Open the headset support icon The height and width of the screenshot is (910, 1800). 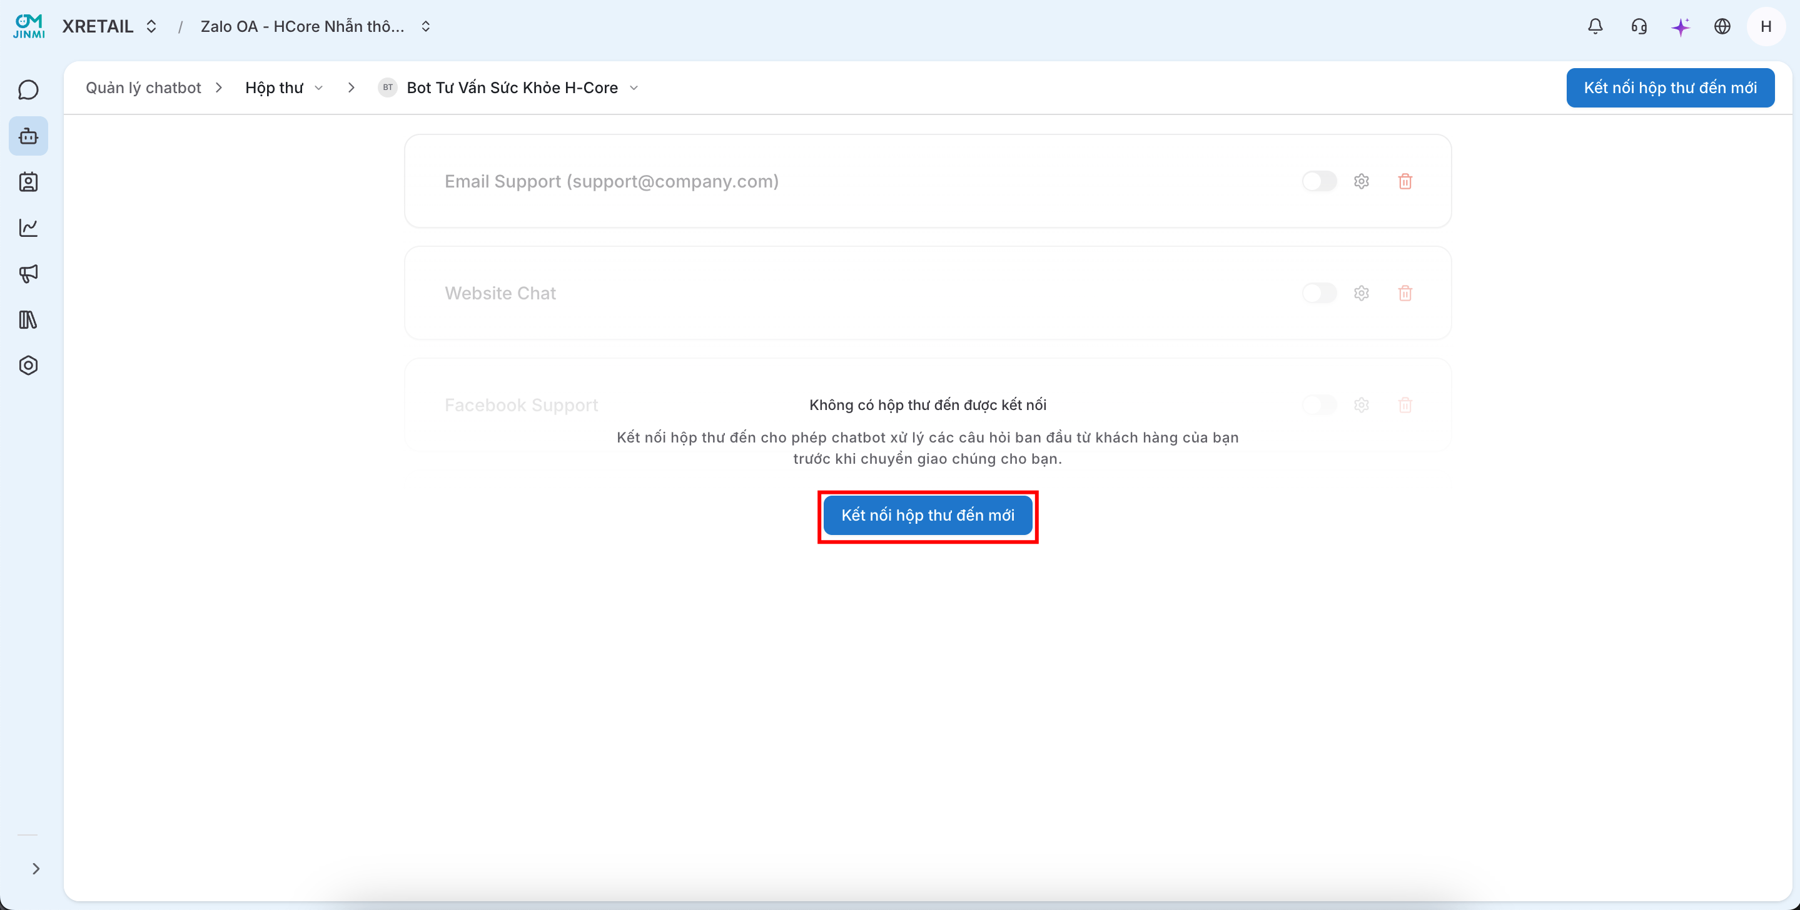(x=1638, y=26)
